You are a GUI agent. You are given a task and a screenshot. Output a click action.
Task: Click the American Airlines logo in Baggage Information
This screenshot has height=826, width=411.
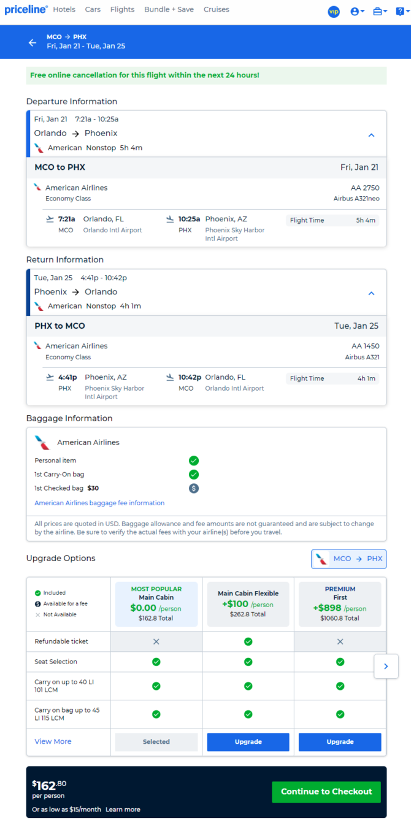point(42,442)
